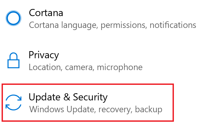The height and width of the screenshot is (132, 213).
Task: Click the 'Cortana language, permissions, notifications' description
Action: (x=113, y=25)
